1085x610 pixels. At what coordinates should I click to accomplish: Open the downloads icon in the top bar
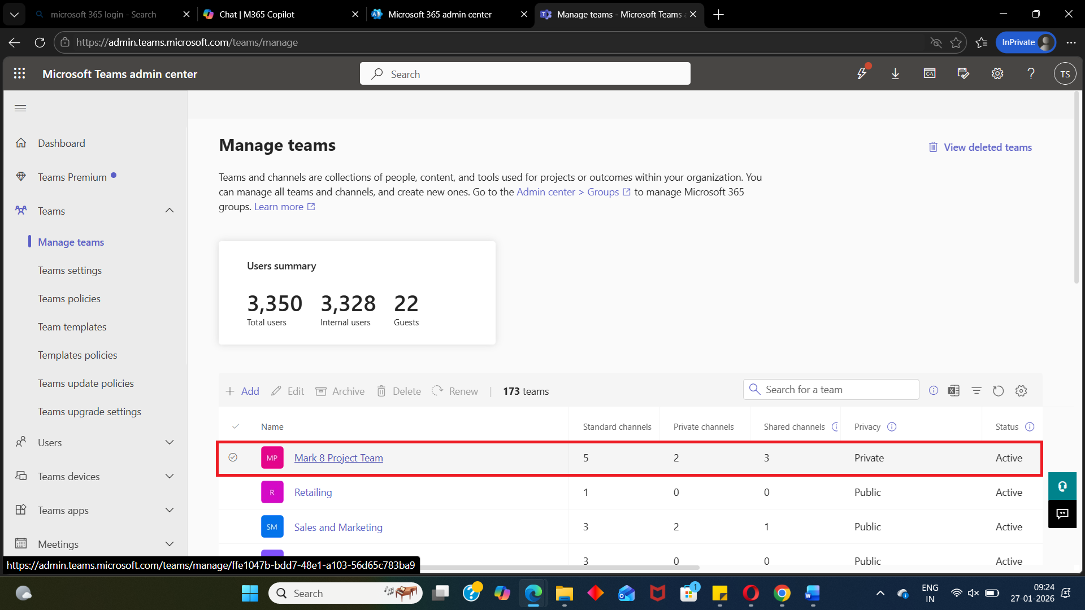click(895, 73)
